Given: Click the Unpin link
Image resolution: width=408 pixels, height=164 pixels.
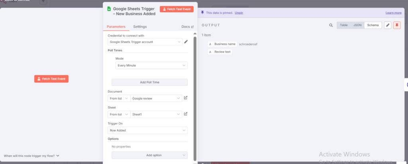Looking at the screenshot, I should click(239, 13).
